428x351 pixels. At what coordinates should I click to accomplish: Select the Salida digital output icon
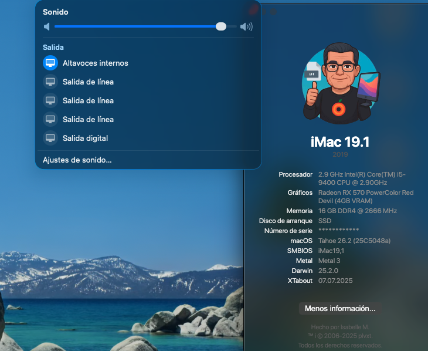point(50,138)
